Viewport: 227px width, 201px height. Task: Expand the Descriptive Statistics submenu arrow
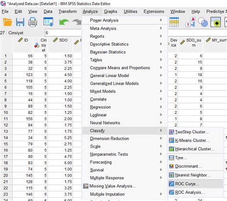click(161, 44)
